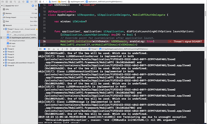Select stack frame 21 lldb_unnamed_symbol

click(x=19, y=35)
